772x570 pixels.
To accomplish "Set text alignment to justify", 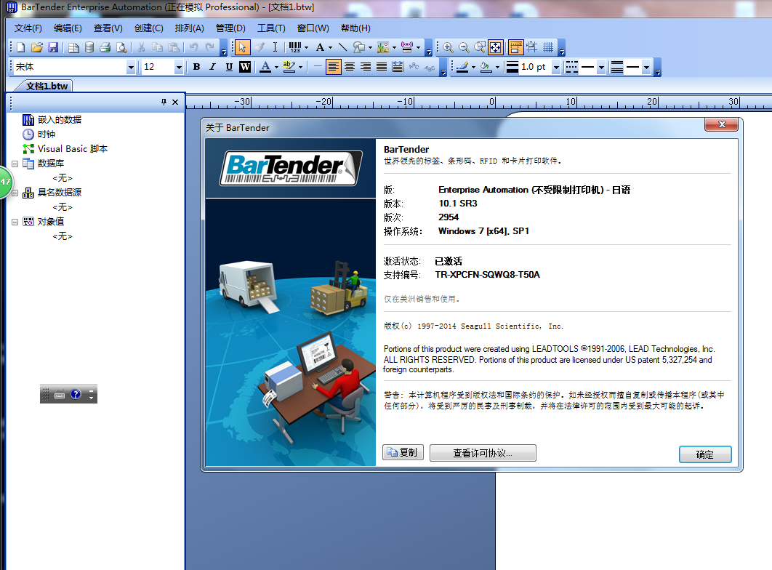I will (382, 67).
